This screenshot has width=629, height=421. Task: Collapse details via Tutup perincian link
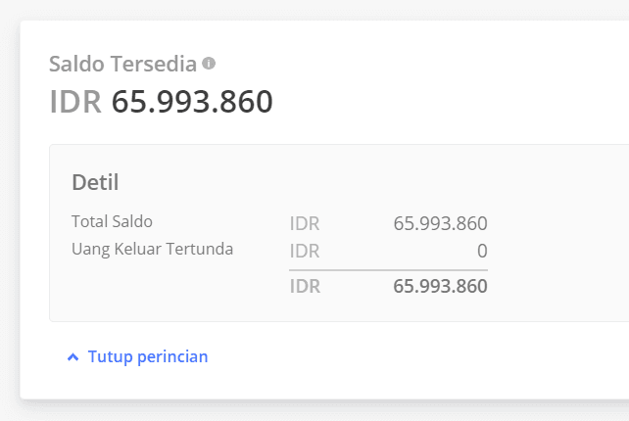[148, 356]
